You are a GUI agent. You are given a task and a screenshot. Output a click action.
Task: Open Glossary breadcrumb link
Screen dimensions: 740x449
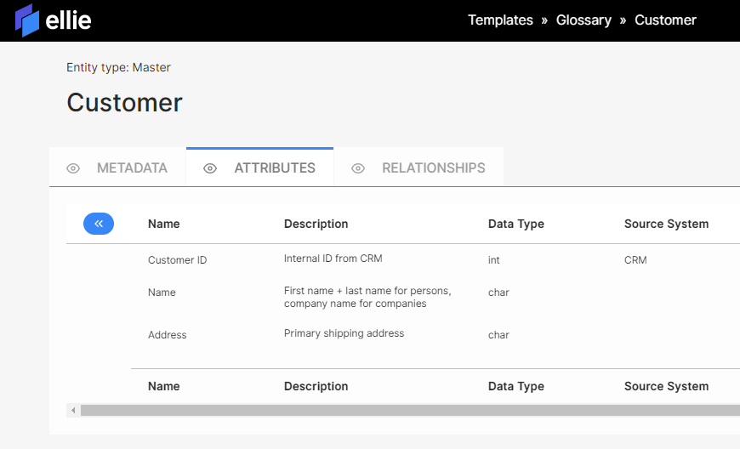click(583, 20)
